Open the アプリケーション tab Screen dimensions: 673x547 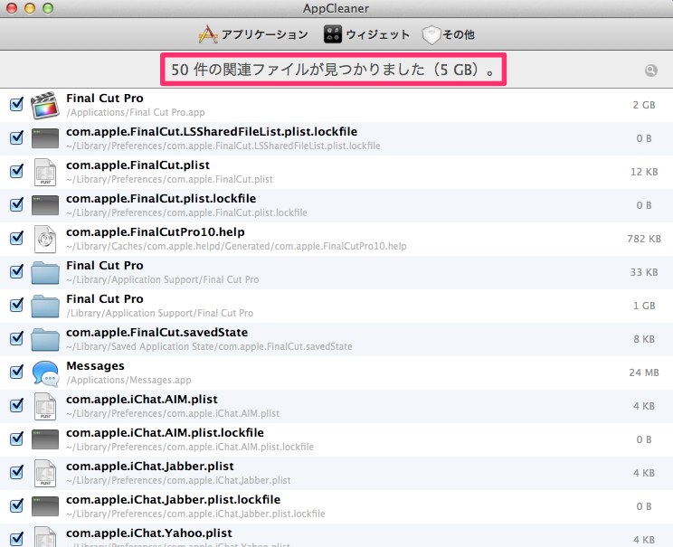[253, 34]
